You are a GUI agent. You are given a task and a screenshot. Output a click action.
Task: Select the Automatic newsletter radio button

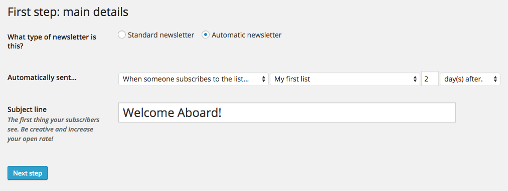(206, 35)
